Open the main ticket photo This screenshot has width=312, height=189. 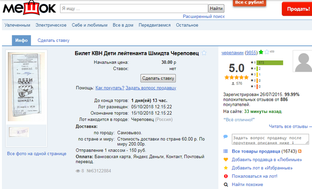pos(26,87)
